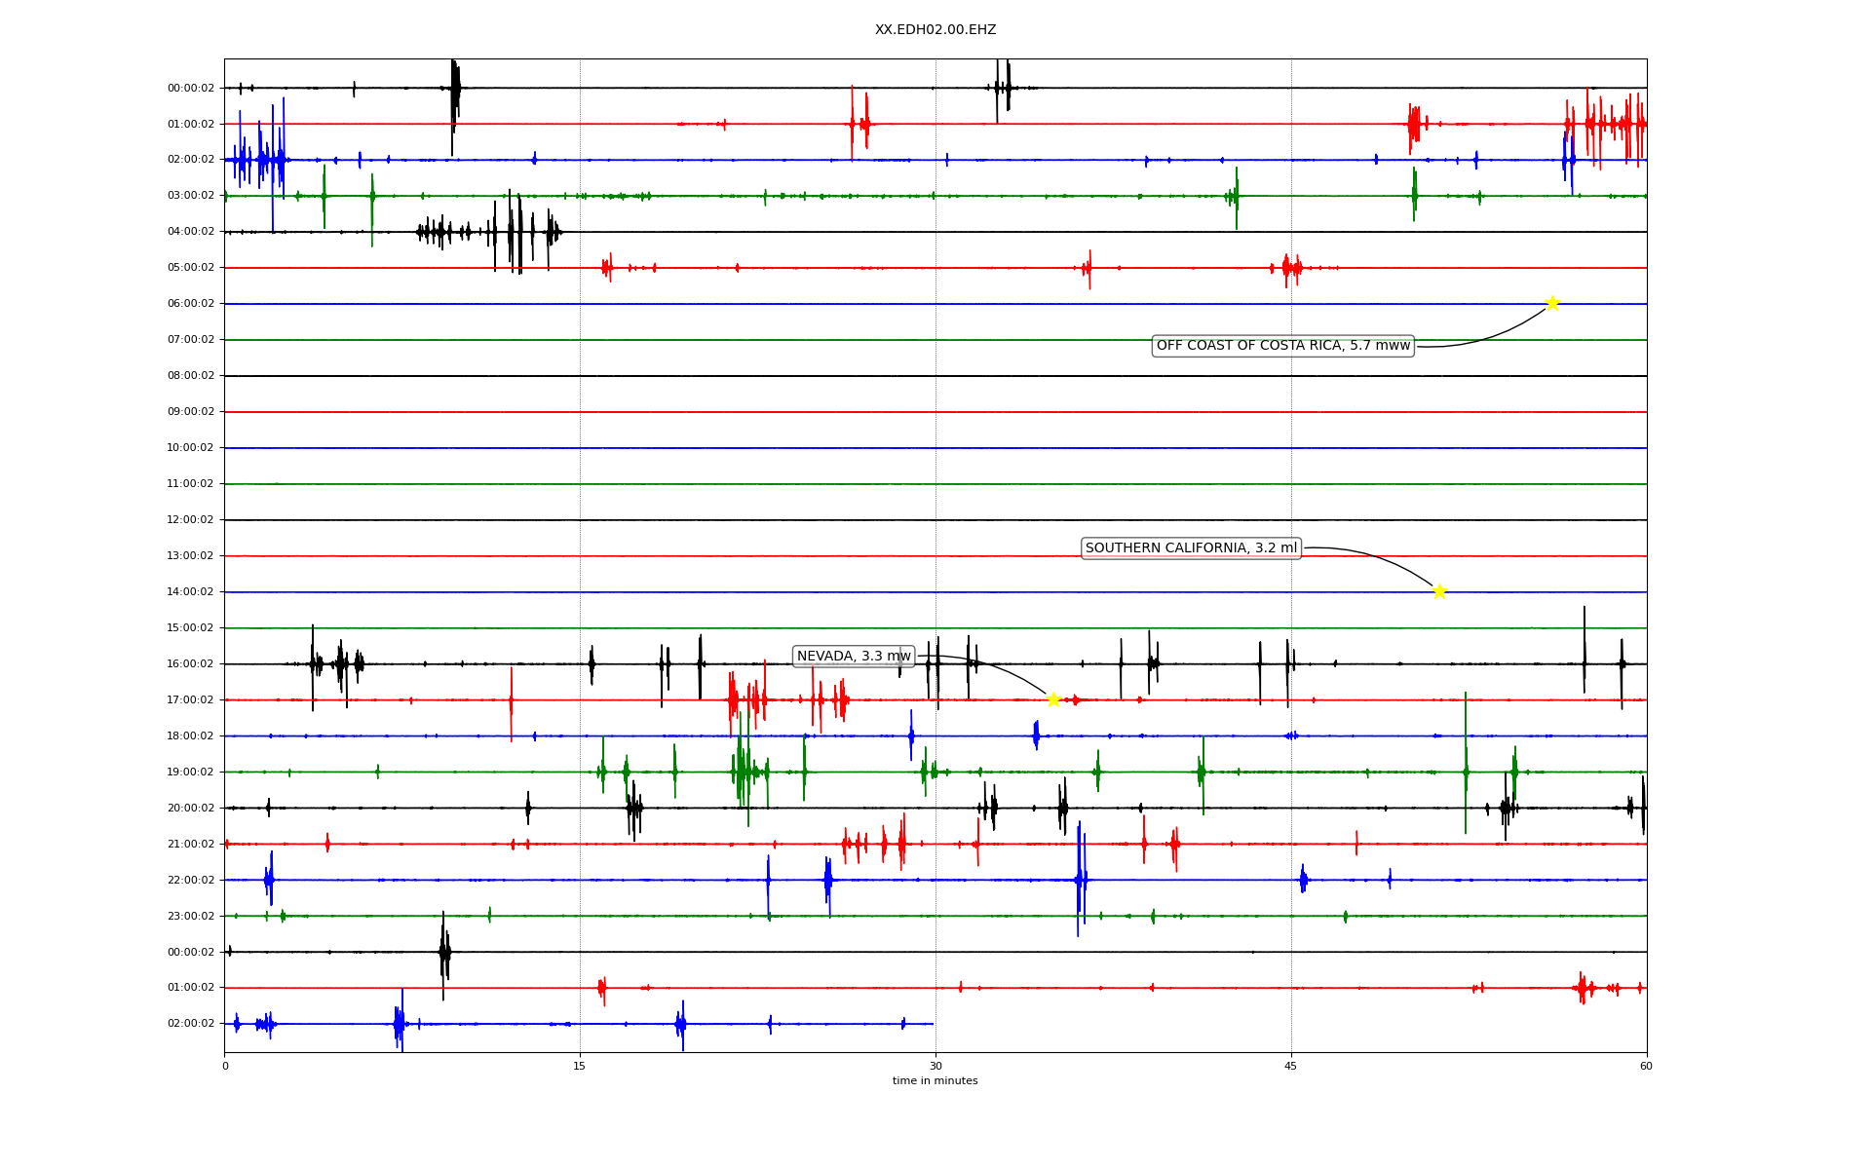Click the last 02:00:02 row label

[x=190, y=1024]
